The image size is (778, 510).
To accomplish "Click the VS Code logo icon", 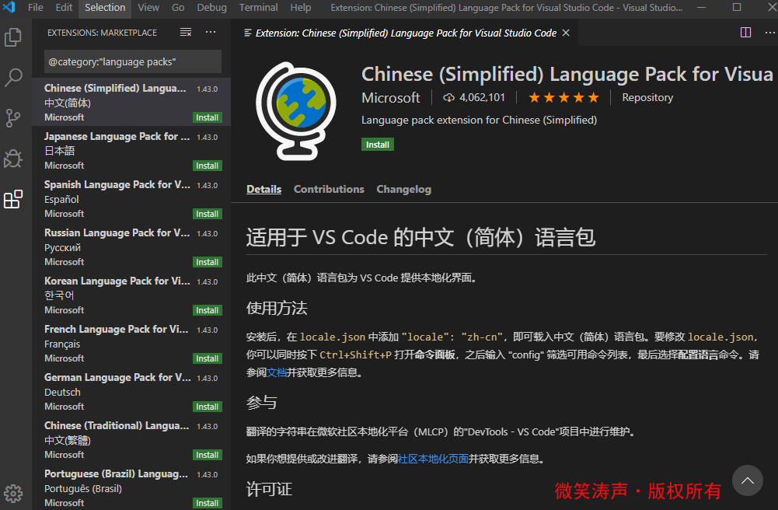I will (x=9, y=8).
